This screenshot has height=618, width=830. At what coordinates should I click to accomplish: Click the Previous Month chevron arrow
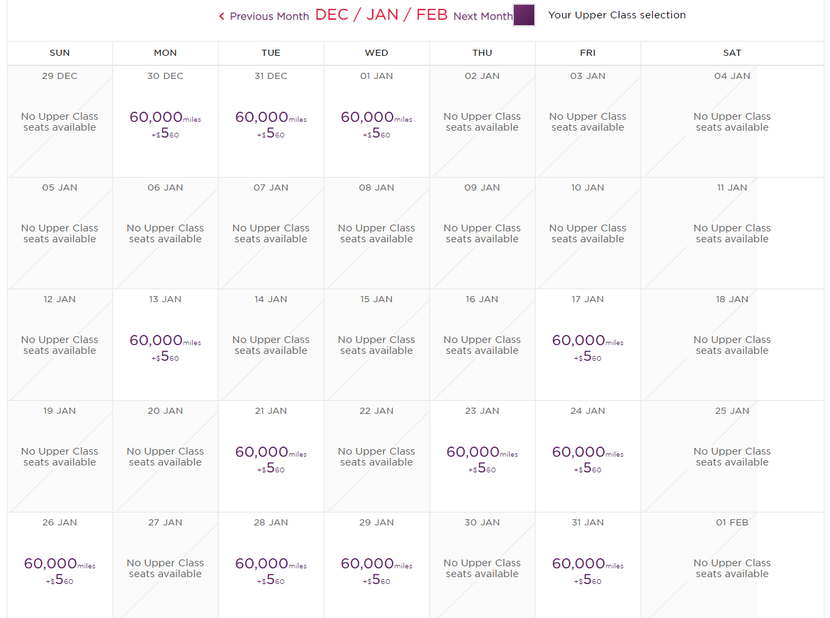coord(221,16)
